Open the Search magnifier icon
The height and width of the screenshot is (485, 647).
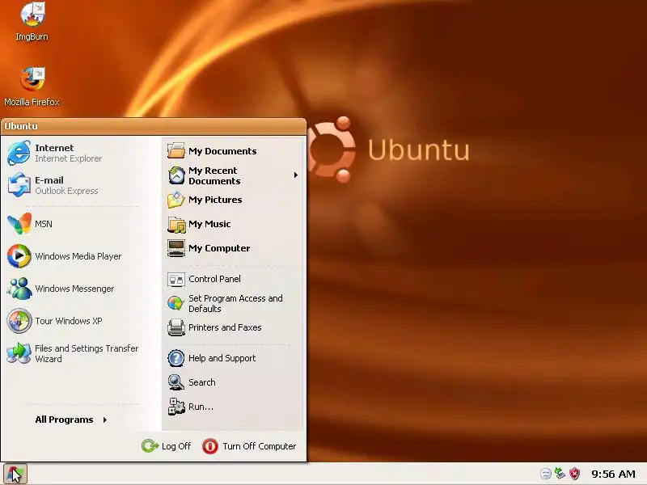(176, 382)
